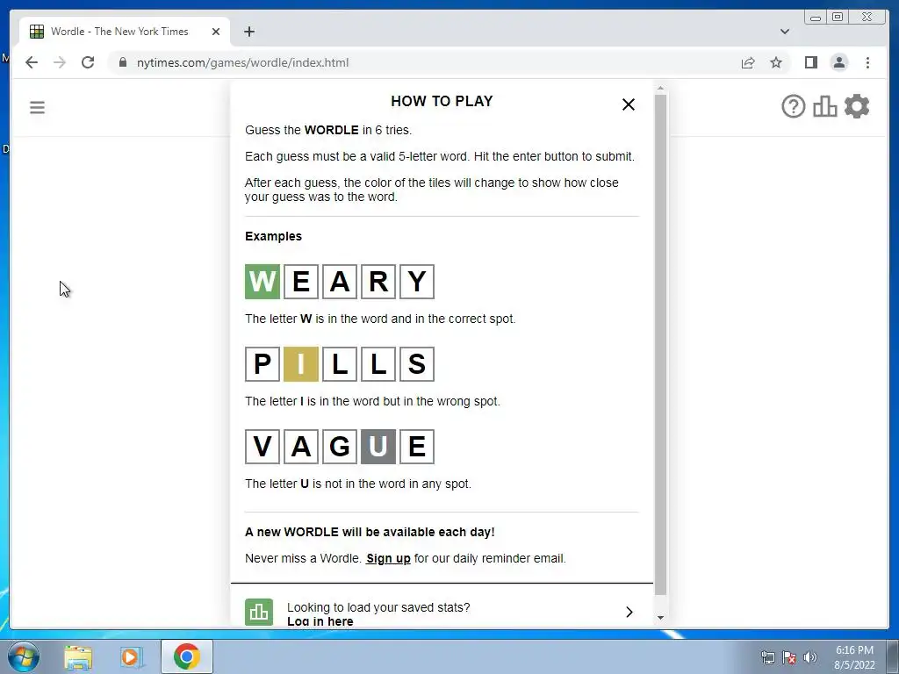This screenshot has width=899, height=674.
Task: Click the E tile in WEARY
Action: point(301,282)
